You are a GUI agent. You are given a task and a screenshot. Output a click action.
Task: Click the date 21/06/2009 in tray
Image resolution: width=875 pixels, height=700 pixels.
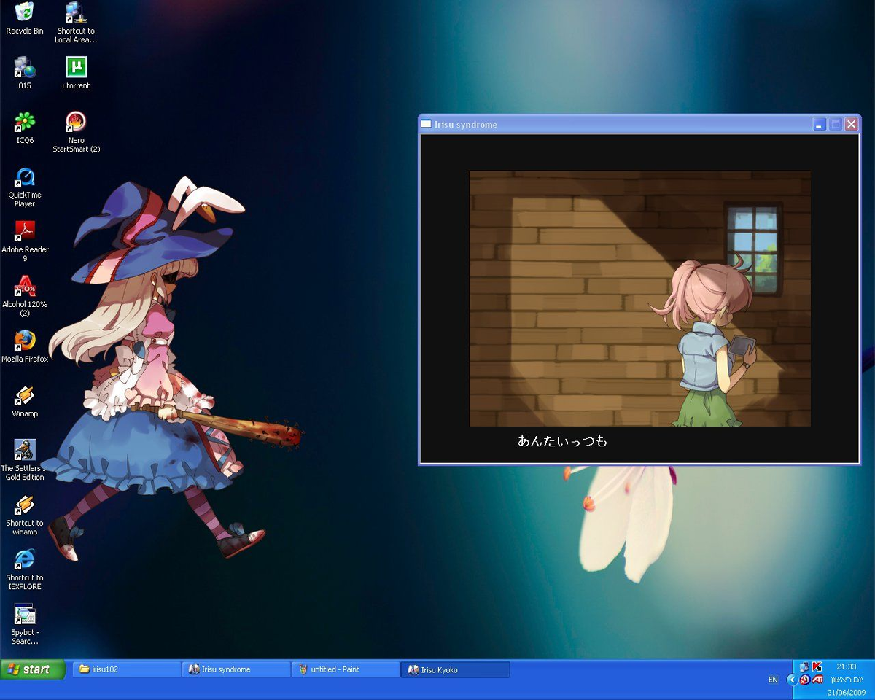tap(846, 692)
